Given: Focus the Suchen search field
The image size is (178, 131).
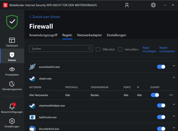Looking at the screenshot, I should point(61,48).
